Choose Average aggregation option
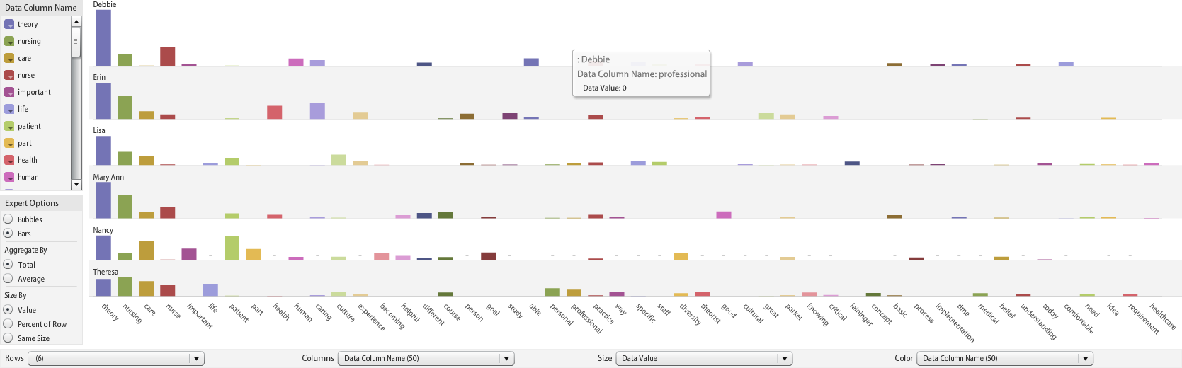Viewport: 1182px width, 368px height. (8, 279)
